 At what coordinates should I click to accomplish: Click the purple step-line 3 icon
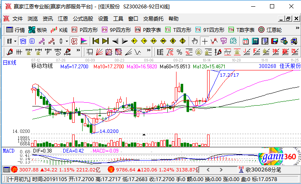coord(42,41)
